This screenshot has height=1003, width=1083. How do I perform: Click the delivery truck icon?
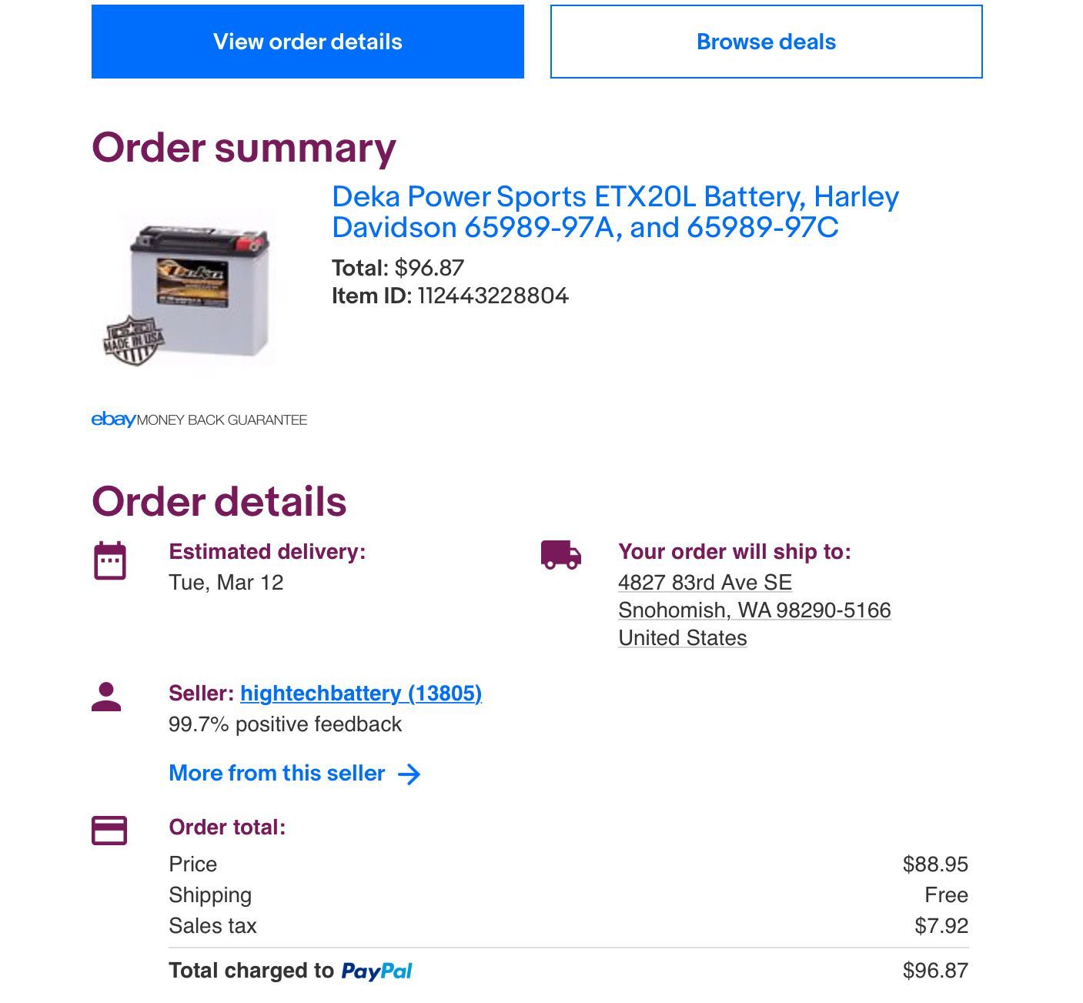[x=561, y=555]
